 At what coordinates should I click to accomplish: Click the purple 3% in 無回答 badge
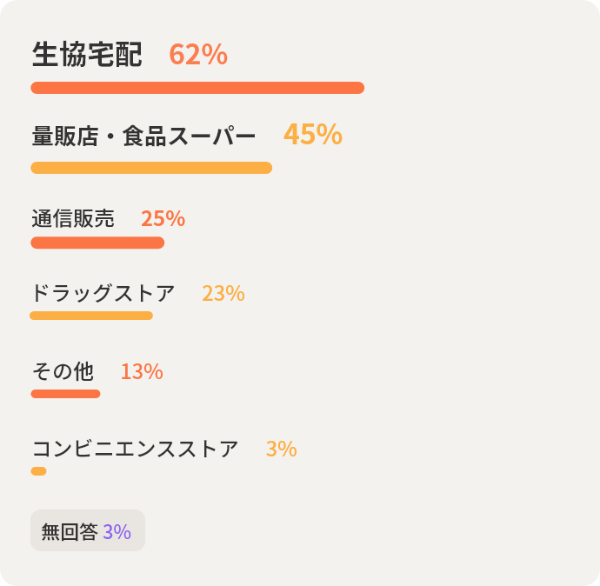[117, 532]
